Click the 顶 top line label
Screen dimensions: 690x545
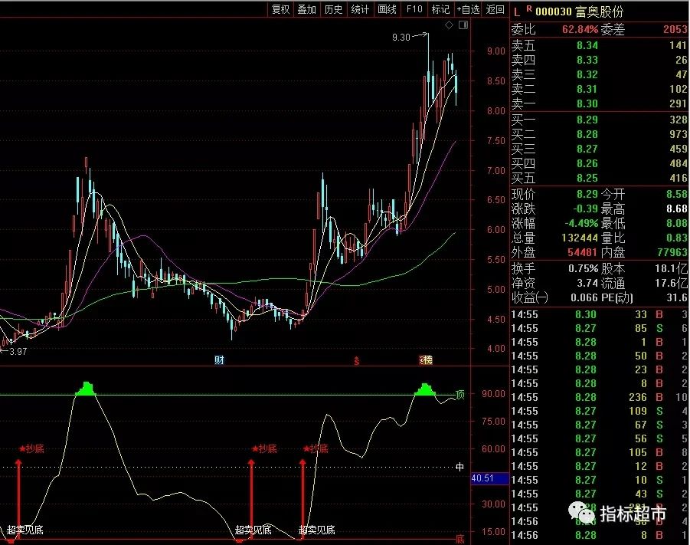[x=459, y=394]
